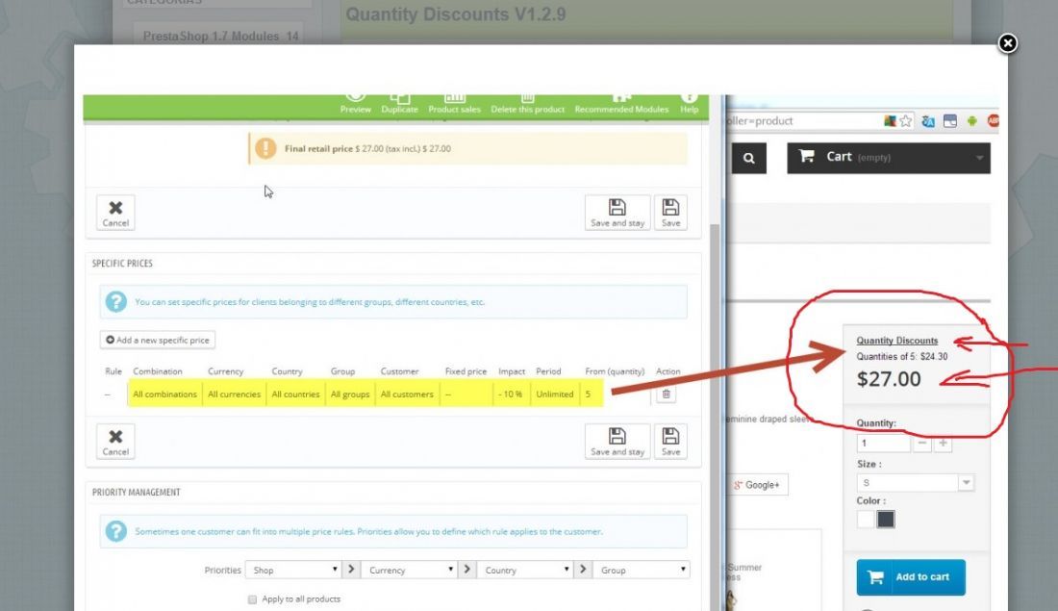
Task: Click the colorful extension icon left of the star
Action: tap(890, 121)
